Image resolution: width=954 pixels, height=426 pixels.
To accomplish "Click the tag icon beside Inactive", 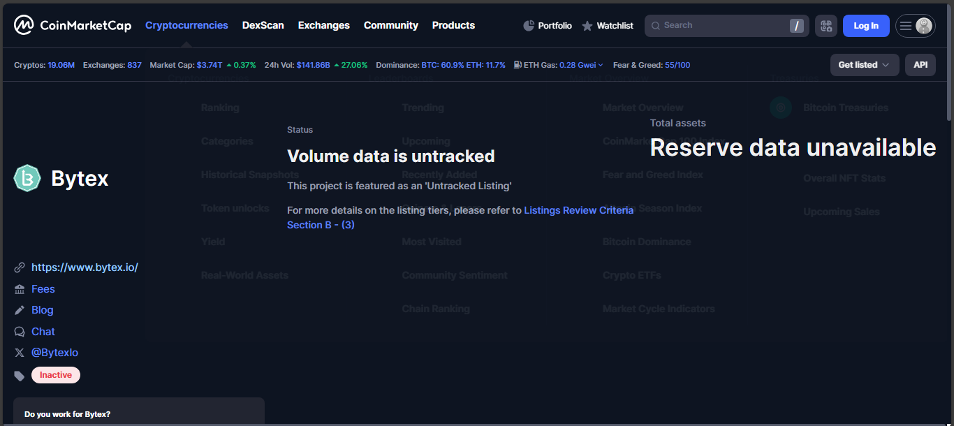I will [x=20, y=376].
